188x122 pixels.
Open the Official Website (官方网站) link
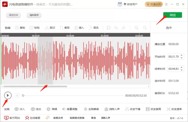click(x=12, y=118)
